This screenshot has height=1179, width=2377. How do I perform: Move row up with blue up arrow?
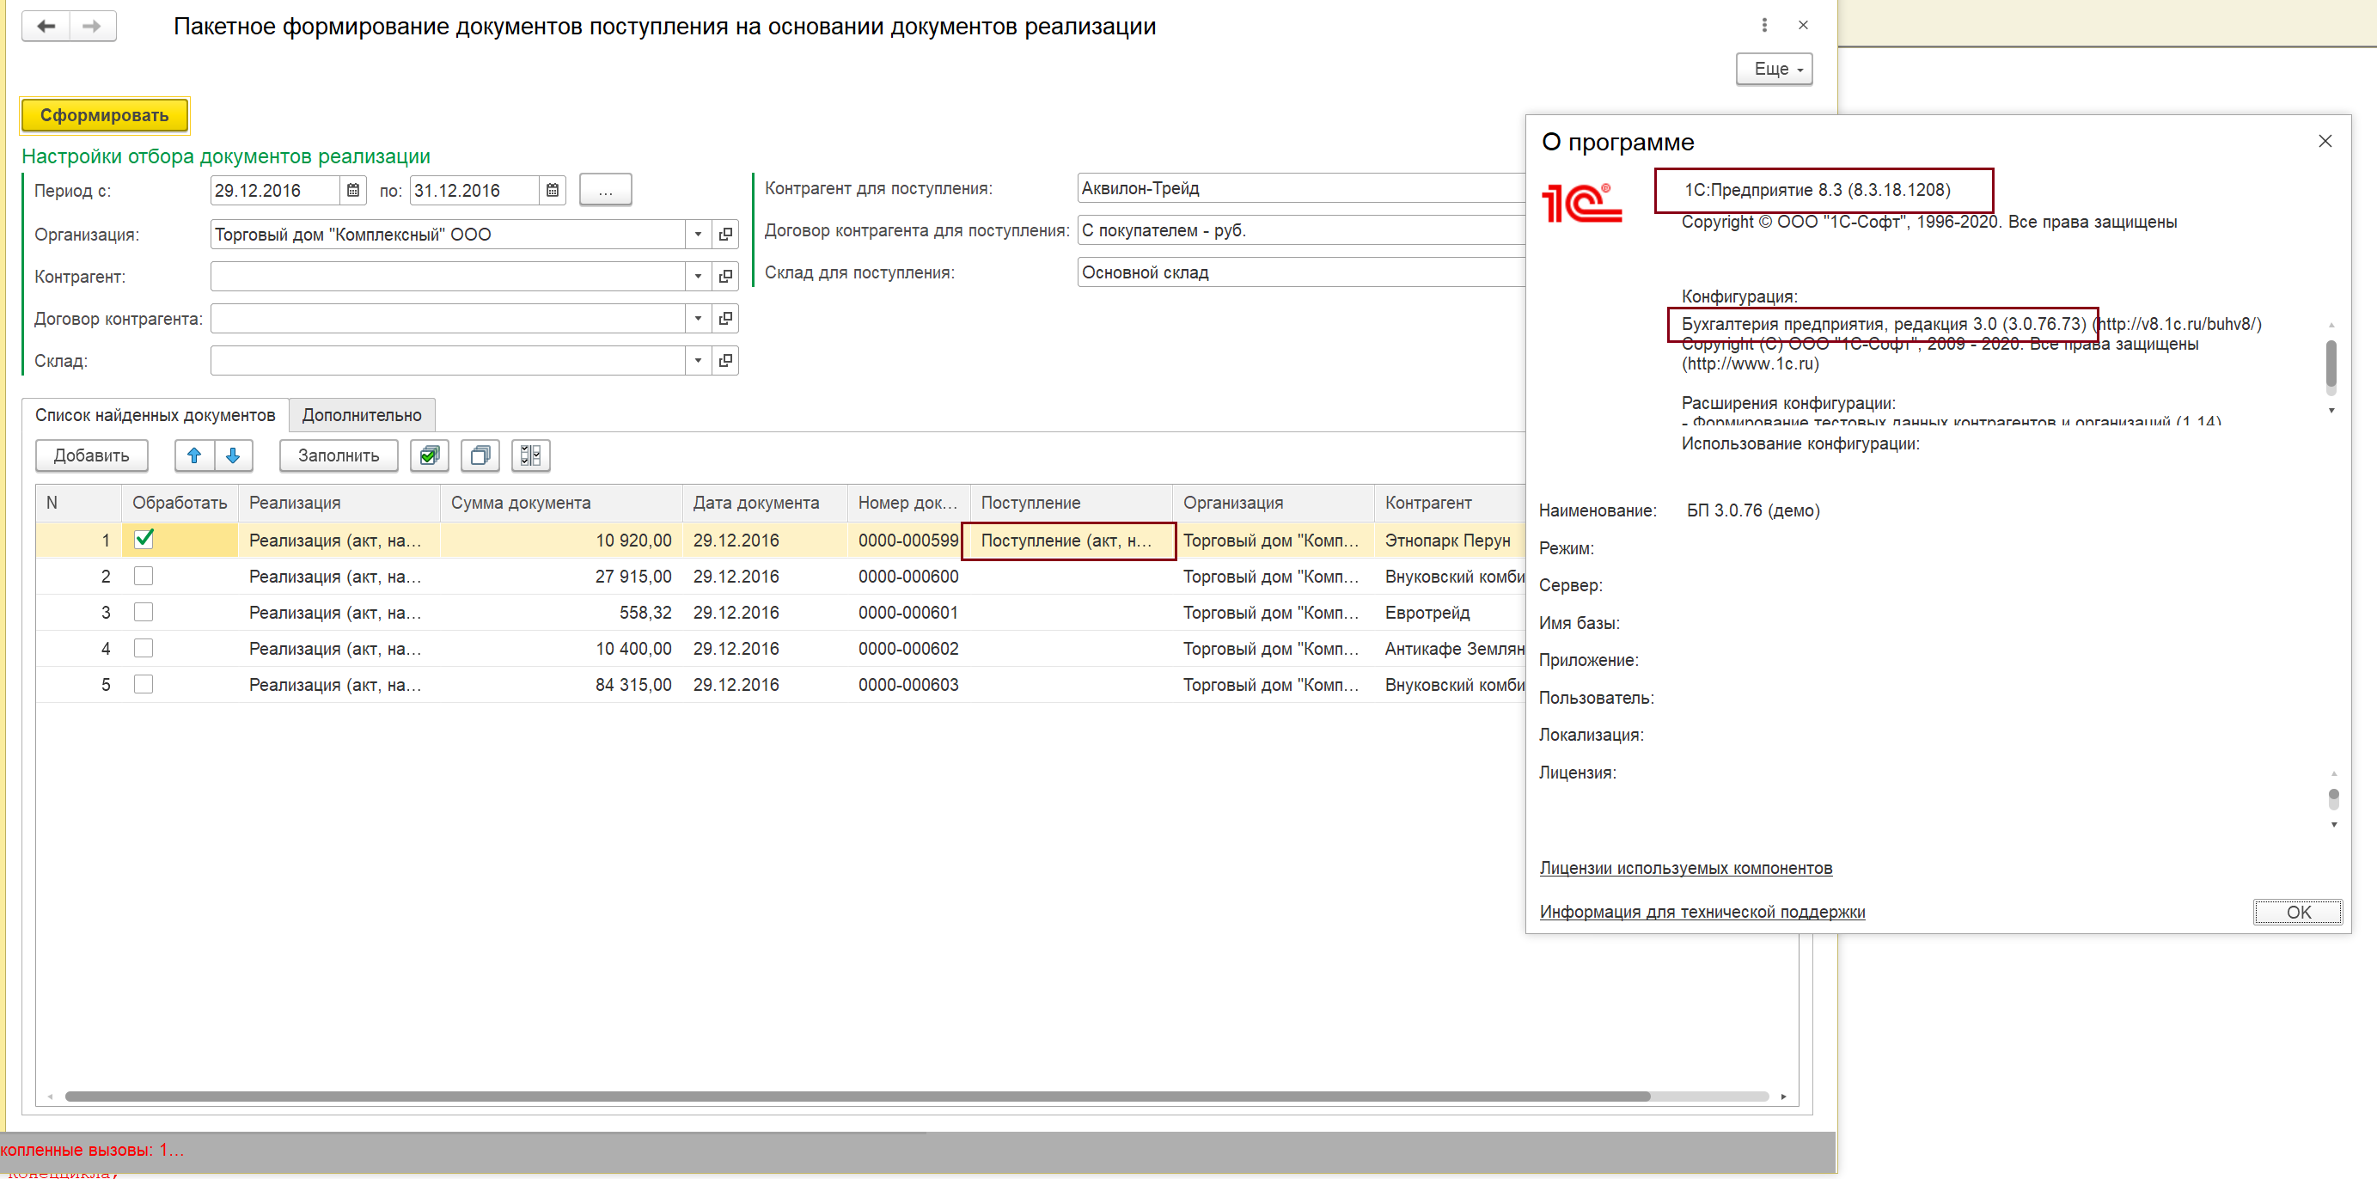tap(195, 455)
